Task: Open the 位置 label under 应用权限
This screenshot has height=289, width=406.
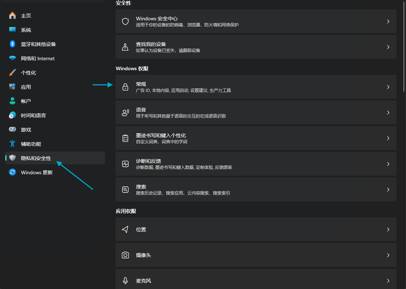Action: [x=141, y=229]
